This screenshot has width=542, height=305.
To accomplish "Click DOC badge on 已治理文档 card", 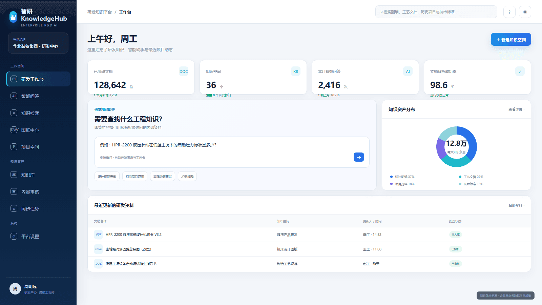I will pyautogui.click(x=184, y=72).
